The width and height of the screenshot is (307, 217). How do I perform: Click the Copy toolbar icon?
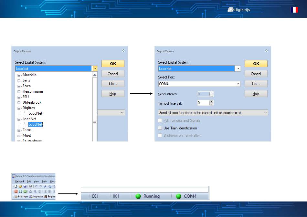(50, 186)
